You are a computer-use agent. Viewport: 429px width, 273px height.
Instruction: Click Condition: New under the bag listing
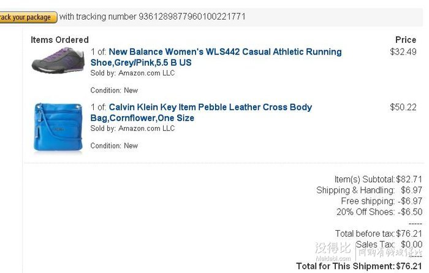(x=114, y=145)
